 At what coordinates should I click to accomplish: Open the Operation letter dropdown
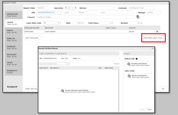pos(71,7)
